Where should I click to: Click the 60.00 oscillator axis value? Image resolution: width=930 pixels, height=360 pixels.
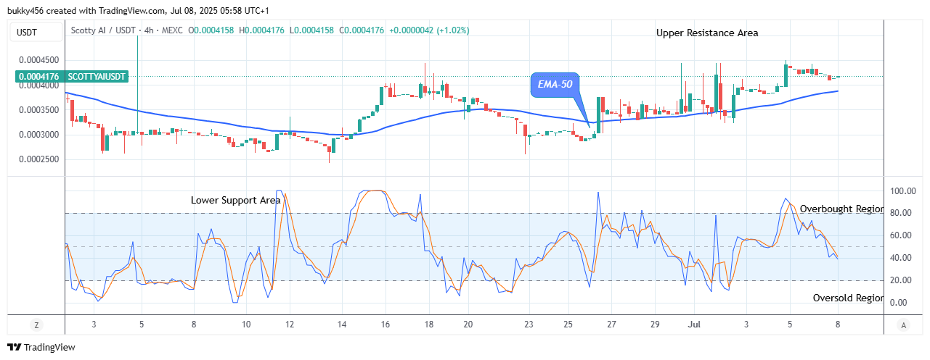(902, 235)
